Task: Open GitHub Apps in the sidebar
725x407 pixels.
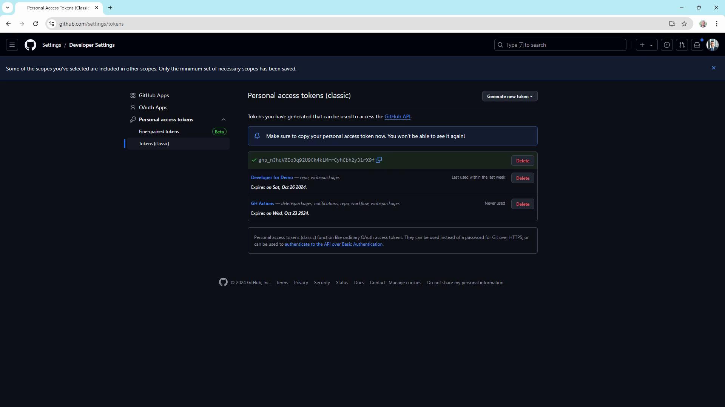Action: (x=154, y=95)
